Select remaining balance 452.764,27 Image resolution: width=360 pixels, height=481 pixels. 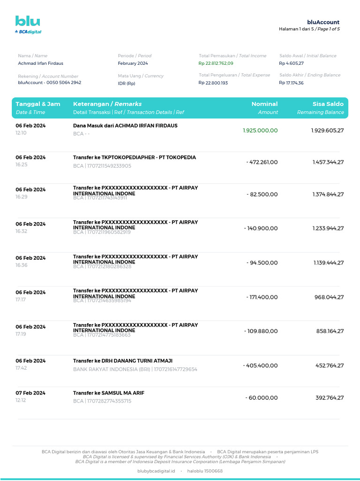click(x=330, y=365)
